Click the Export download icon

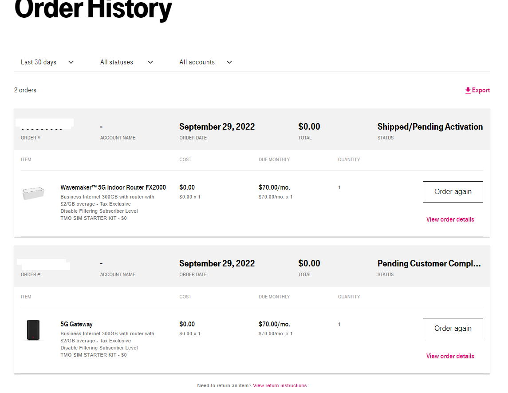pos(468,90)
